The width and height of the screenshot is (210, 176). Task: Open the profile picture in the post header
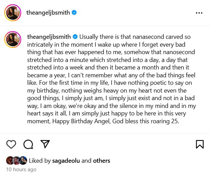tap(13, 13)
